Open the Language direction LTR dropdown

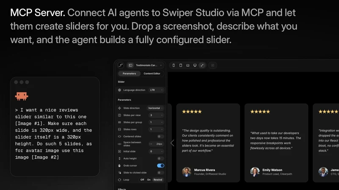pos(156,90)
